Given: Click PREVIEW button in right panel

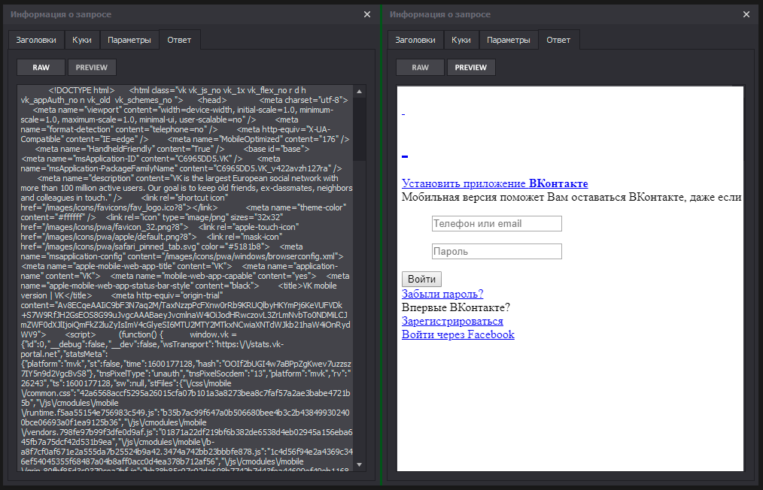Looking at the screenshot, I should (x=470, y=68).
